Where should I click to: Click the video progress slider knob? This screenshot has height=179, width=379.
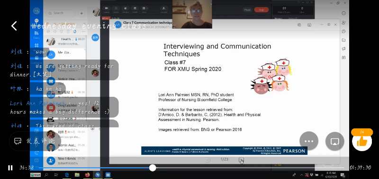click(152, 168)
